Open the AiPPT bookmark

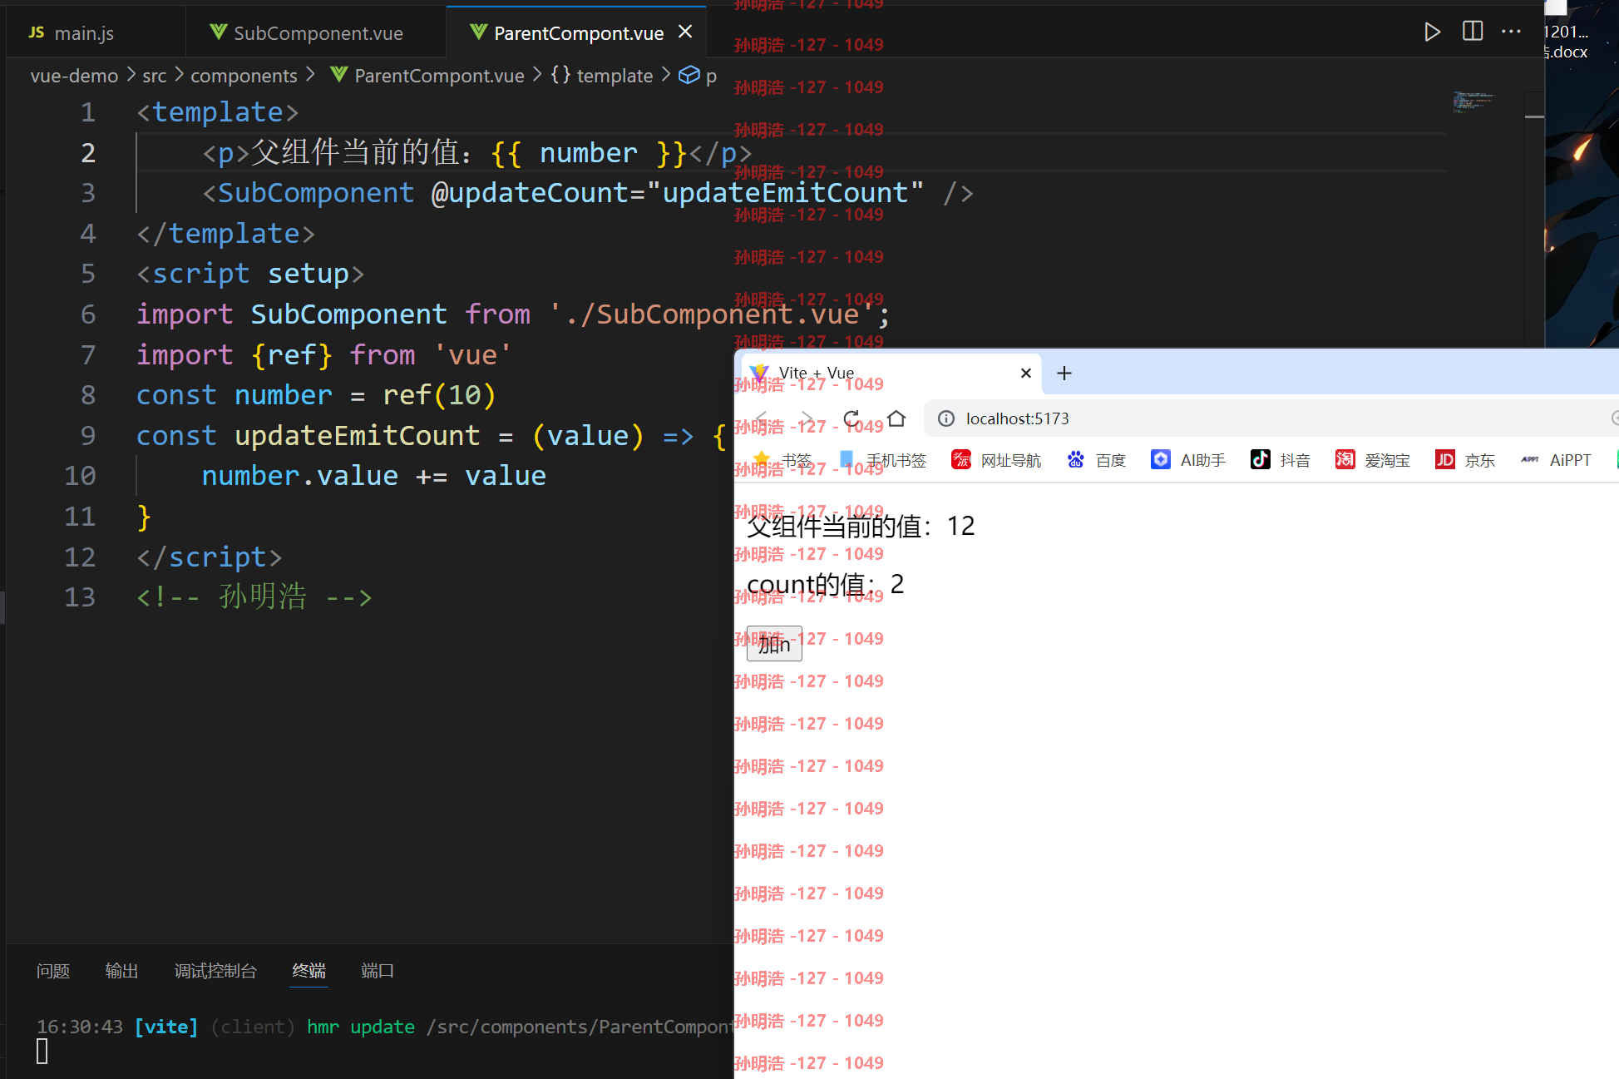(1556, 460)
